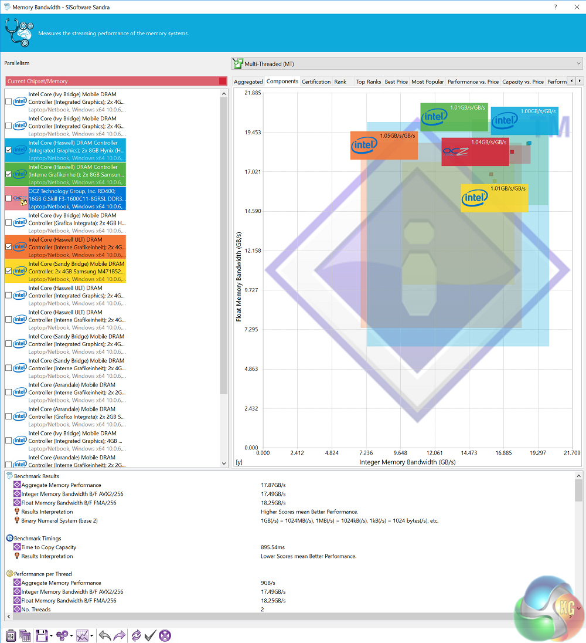Screen dimensions: 586x643
Task: Uncheck the yellow Sandy Bridge Mobile entry
Action: tap(8, 271)
